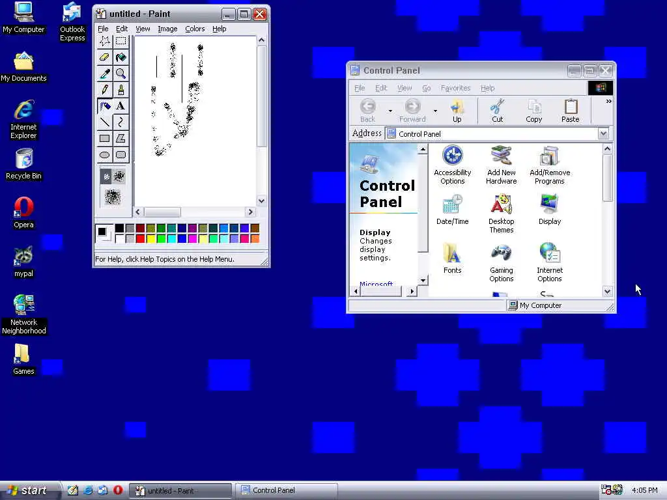
Task: Select the Rounded Rectangle tool in Paint
Action: [121, 155]
